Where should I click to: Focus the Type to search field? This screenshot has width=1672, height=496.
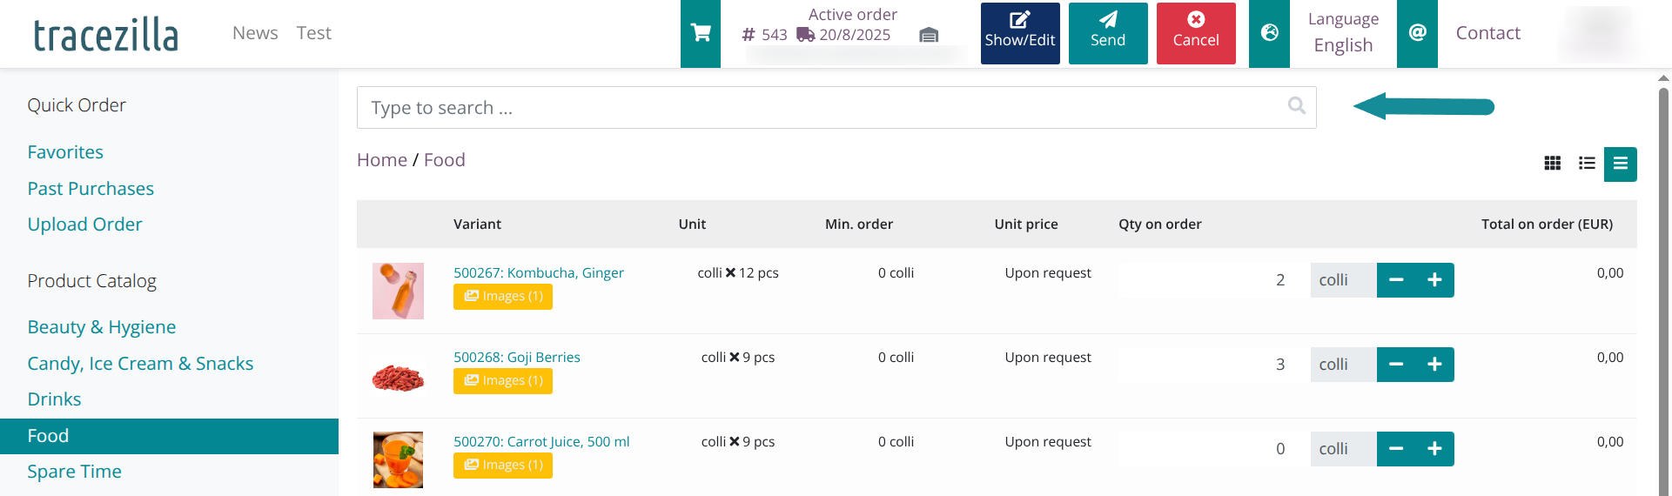pos(818,108)
